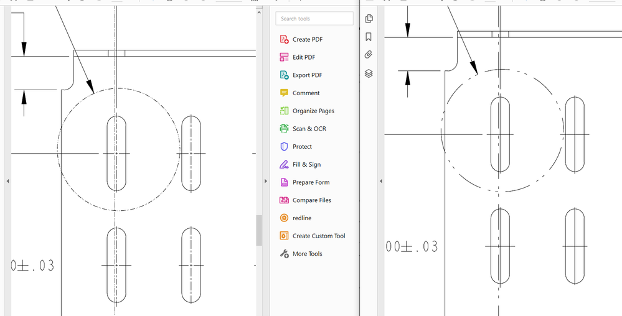The height and width of the screenshot is (316, 622).
Task: Select the Export PDF icon
Action: (284, 75)
